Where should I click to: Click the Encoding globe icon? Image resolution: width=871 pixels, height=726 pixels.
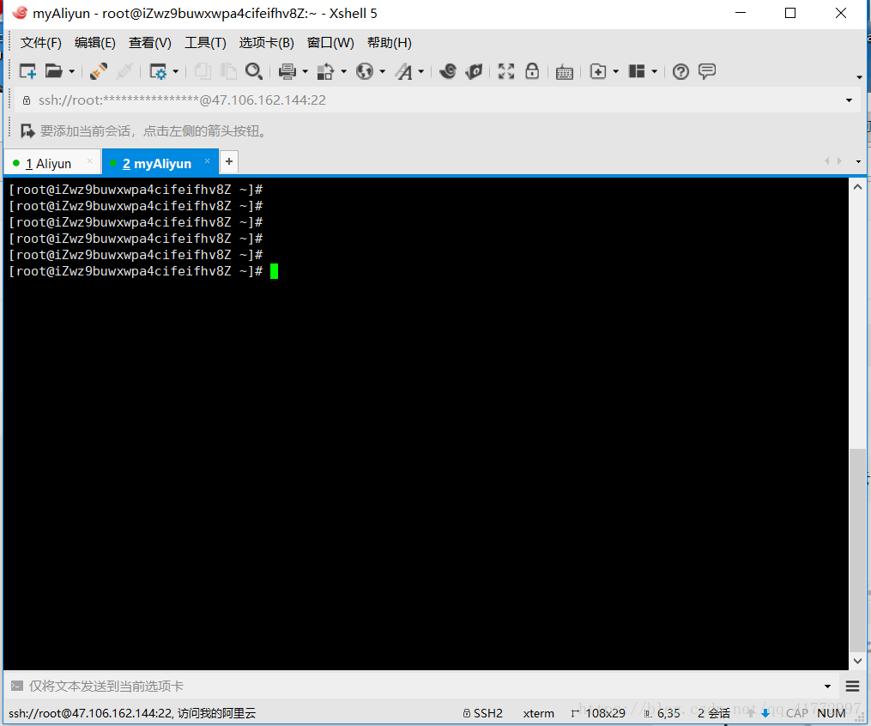coord(365,71)
